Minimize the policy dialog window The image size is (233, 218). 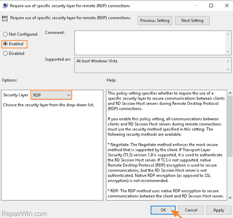point(195,6)
